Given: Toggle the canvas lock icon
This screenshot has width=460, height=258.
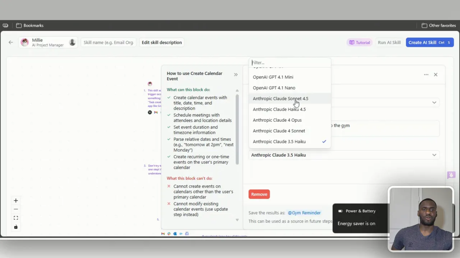Looking at the screenshot, I should click(16, 227).
